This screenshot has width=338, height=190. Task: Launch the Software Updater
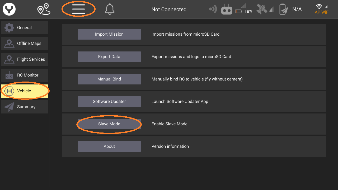tap(109, 102)
